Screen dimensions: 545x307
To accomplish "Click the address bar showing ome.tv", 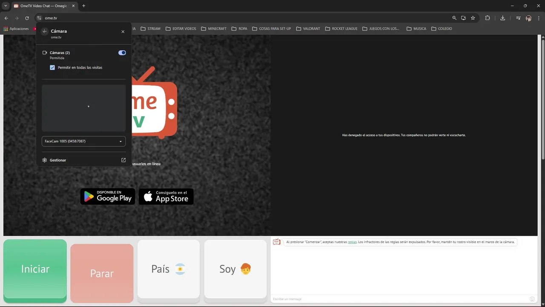I will (x=243, y=18).
